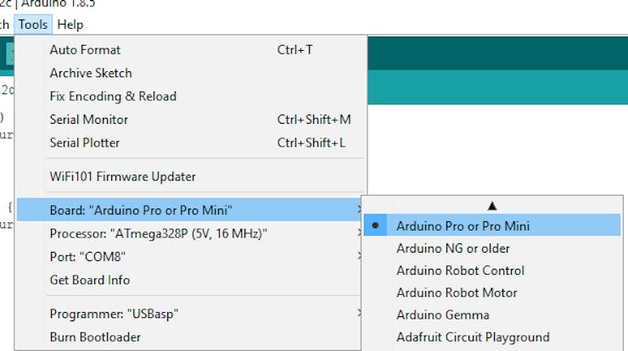Screen dimensions: 628x351
Task: Click the scroll-up arrow in board list
Action: click(492, 206)
